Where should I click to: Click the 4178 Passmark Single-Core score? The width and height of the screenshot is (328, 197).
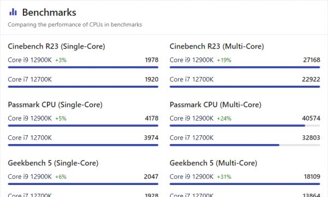coord(151,118)
